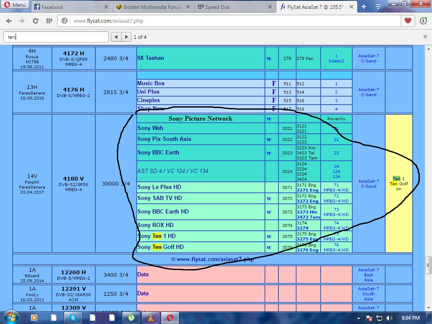The height and width of the screenshot is (324, 432).
Task: Switch to the Speed Dial tab
Action: (235, 7)
